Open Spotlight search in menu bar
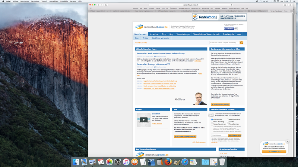 click(x=290, y=1)
